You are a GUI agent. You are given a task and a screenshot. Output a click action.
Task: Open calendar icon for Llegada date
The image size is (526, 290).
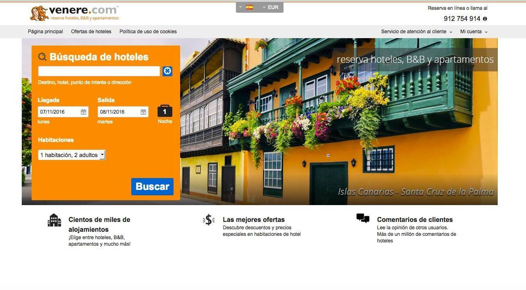83,112
